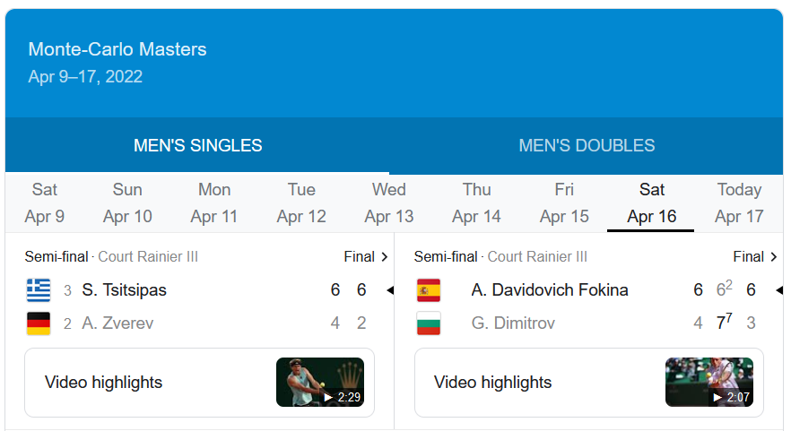The height and width of the screenshot is (431, 791).
Task: Go to Fri Apr 15 matches
Action: pyautogui.click(x=564, y=203)
